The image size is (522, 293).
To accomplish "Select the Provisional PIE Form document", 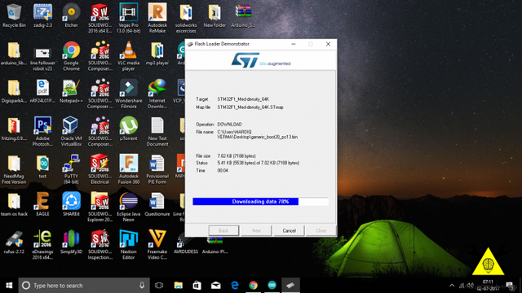I will pyautogui.click(x=157, y=169).
